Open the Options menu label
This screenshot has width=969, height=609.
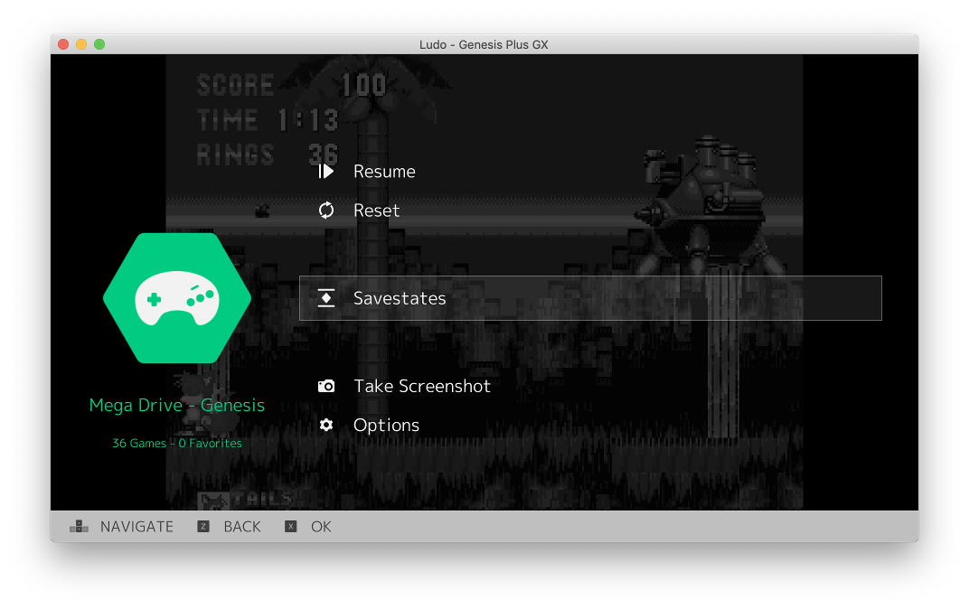point(386,425)
